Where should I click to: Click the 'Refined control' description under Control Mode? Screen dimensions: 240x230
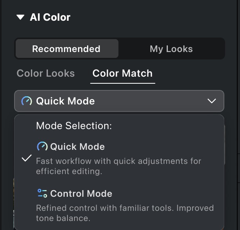pos(125,208)
